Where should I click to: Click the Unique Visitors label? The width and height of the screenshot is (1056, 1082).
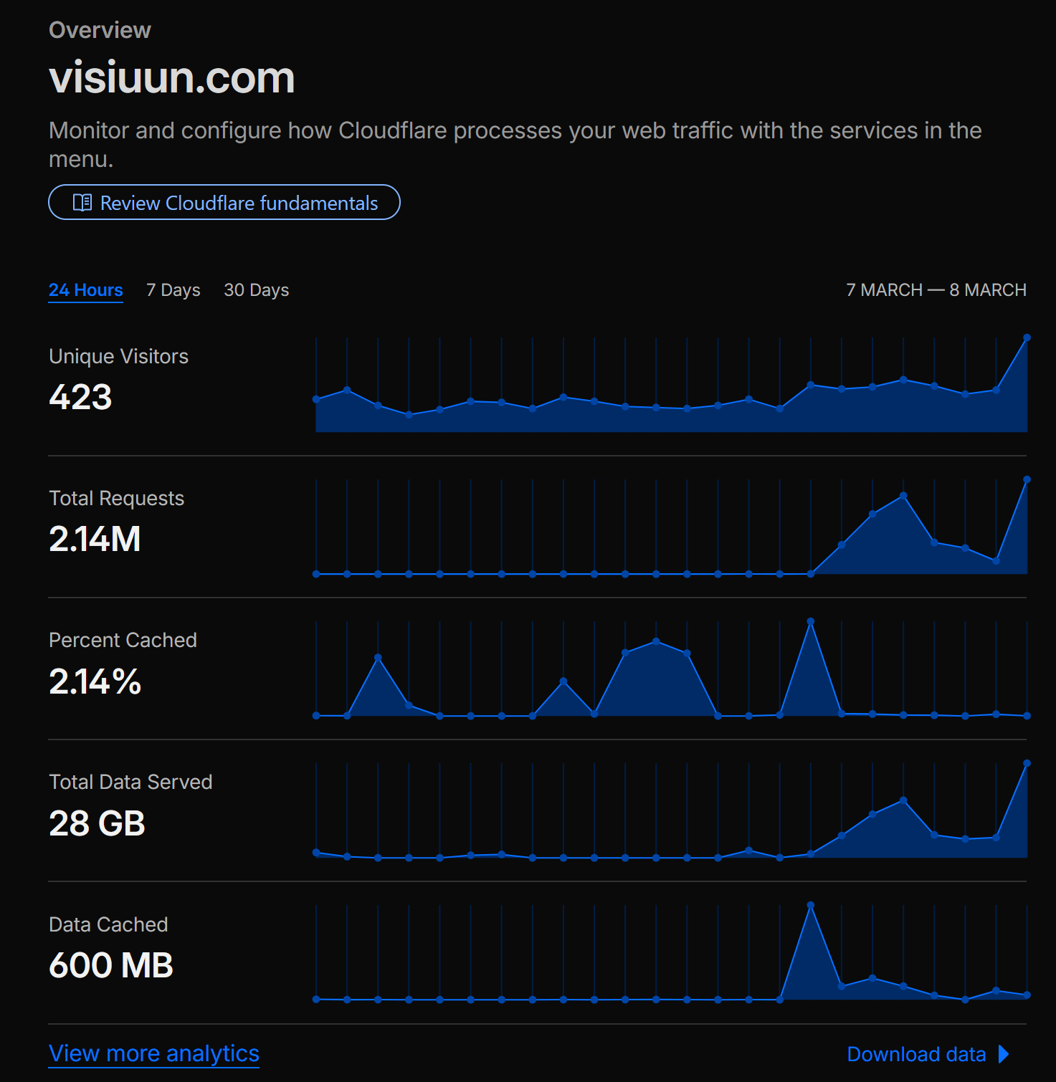[x=118, y=356]
